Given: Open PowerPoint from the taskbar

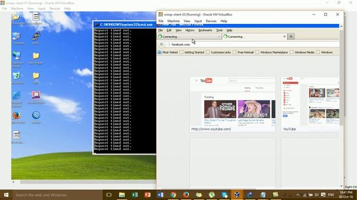Looking at the screenshot, I should [x=147, y=195].
